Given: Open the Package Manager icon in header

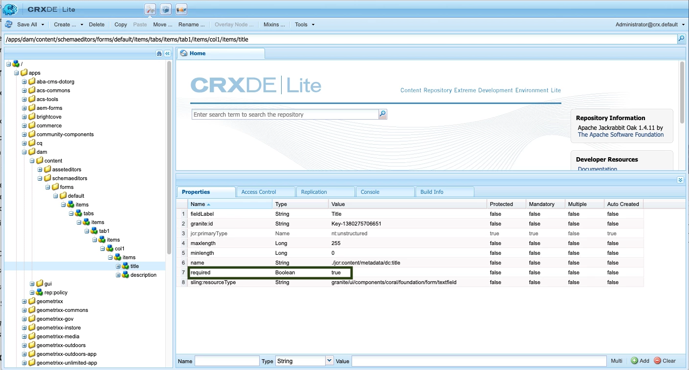Looking at the screenshot, I should 166,9.
